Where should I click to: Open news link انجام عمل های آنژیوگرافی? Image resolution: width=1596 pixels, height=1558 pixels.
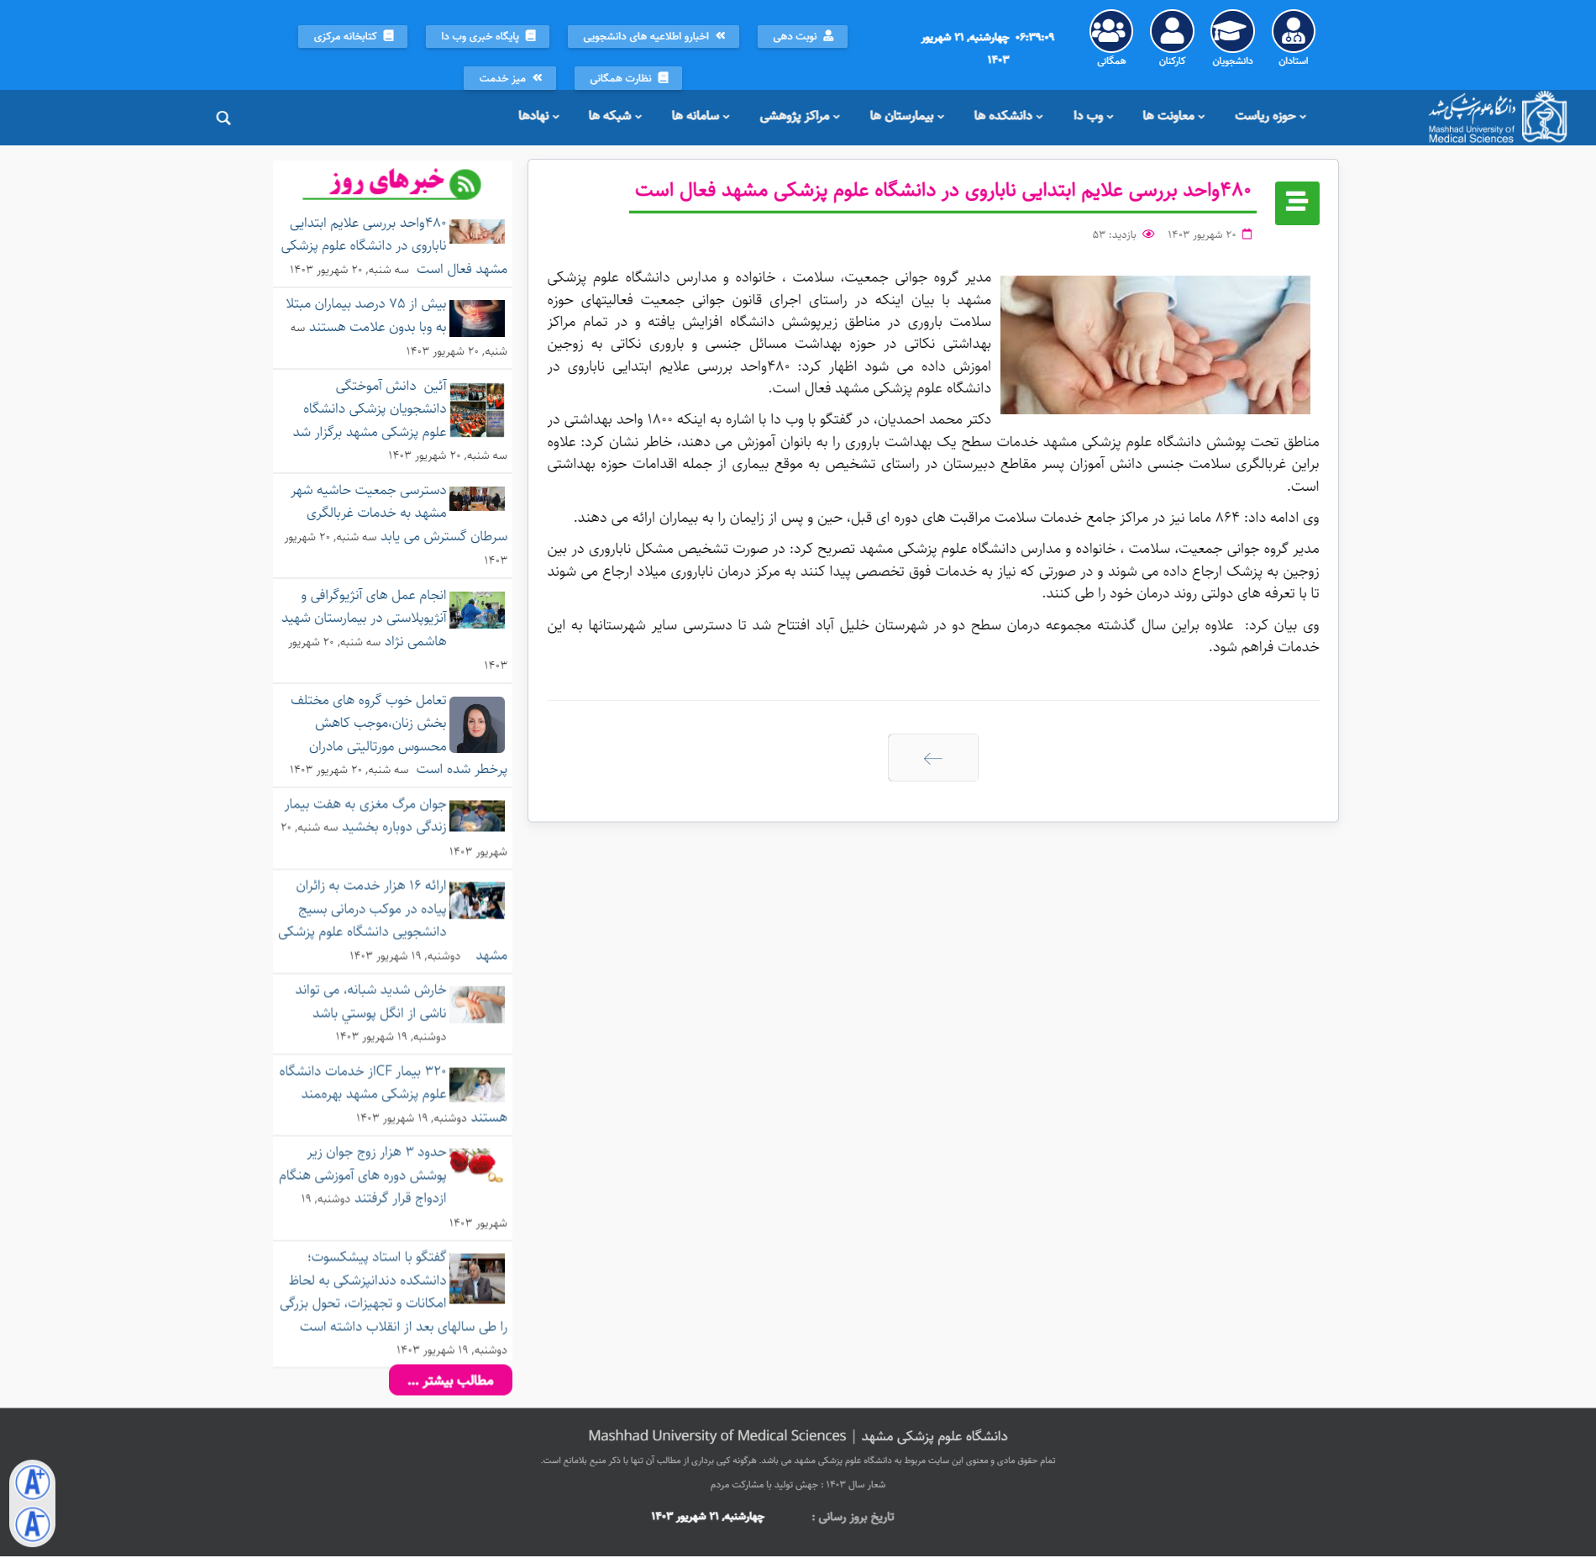(x=365, y=618)
